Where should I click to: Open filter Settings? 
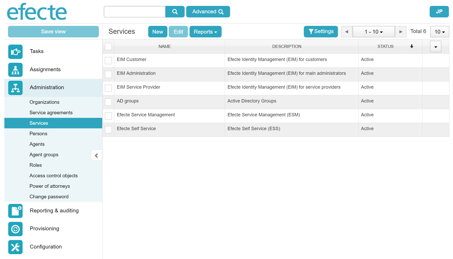[321, 32]
